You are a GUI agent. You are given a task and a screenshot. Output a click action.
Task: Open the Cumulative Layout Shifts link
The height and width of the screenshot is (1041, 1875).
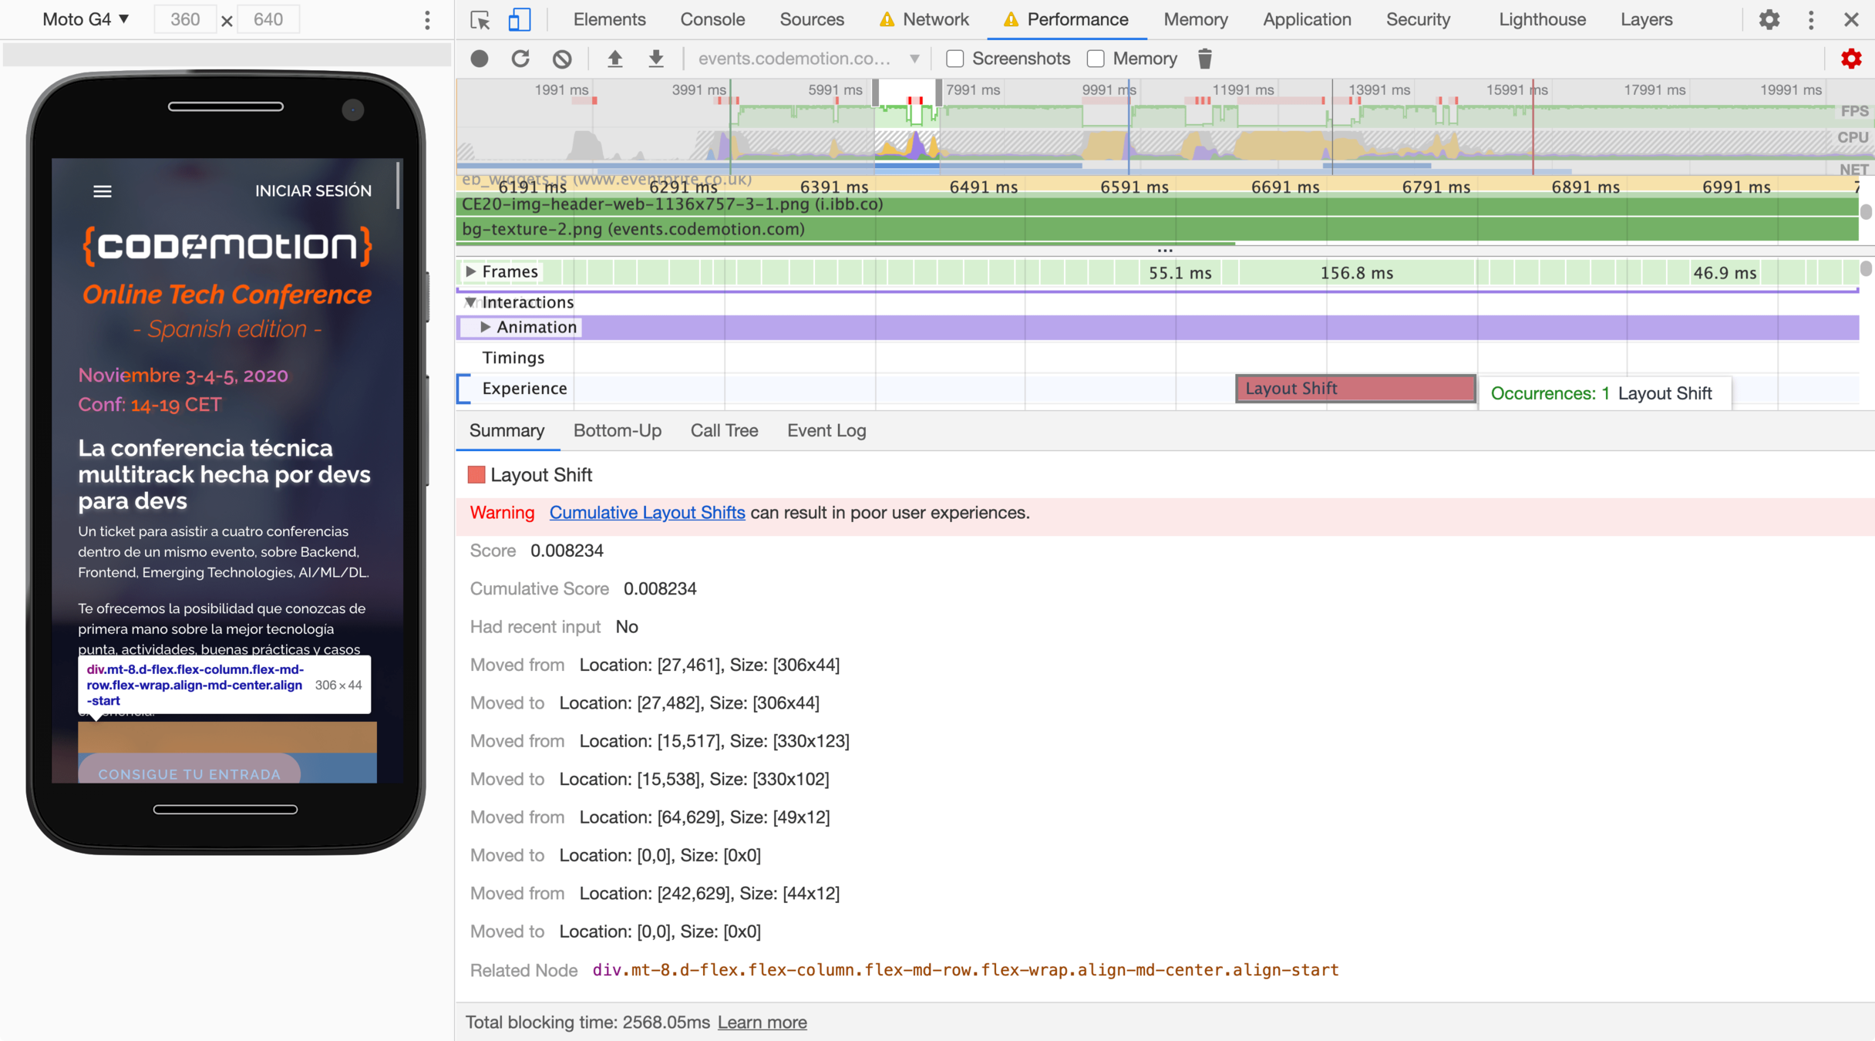tap(647, 513)
